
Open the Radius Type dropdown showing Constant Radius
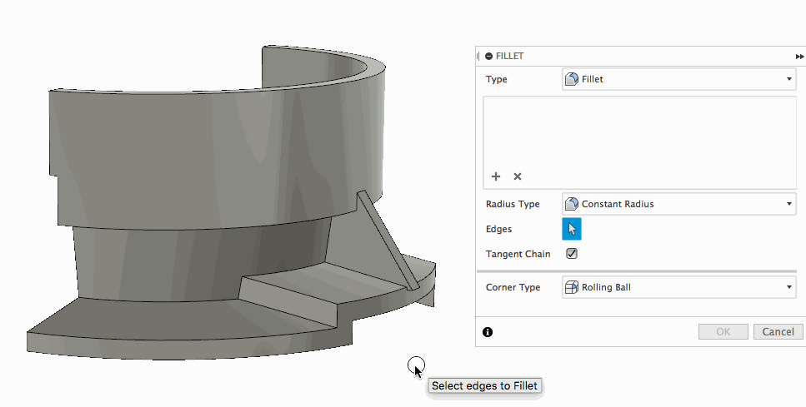coord(679,204)
